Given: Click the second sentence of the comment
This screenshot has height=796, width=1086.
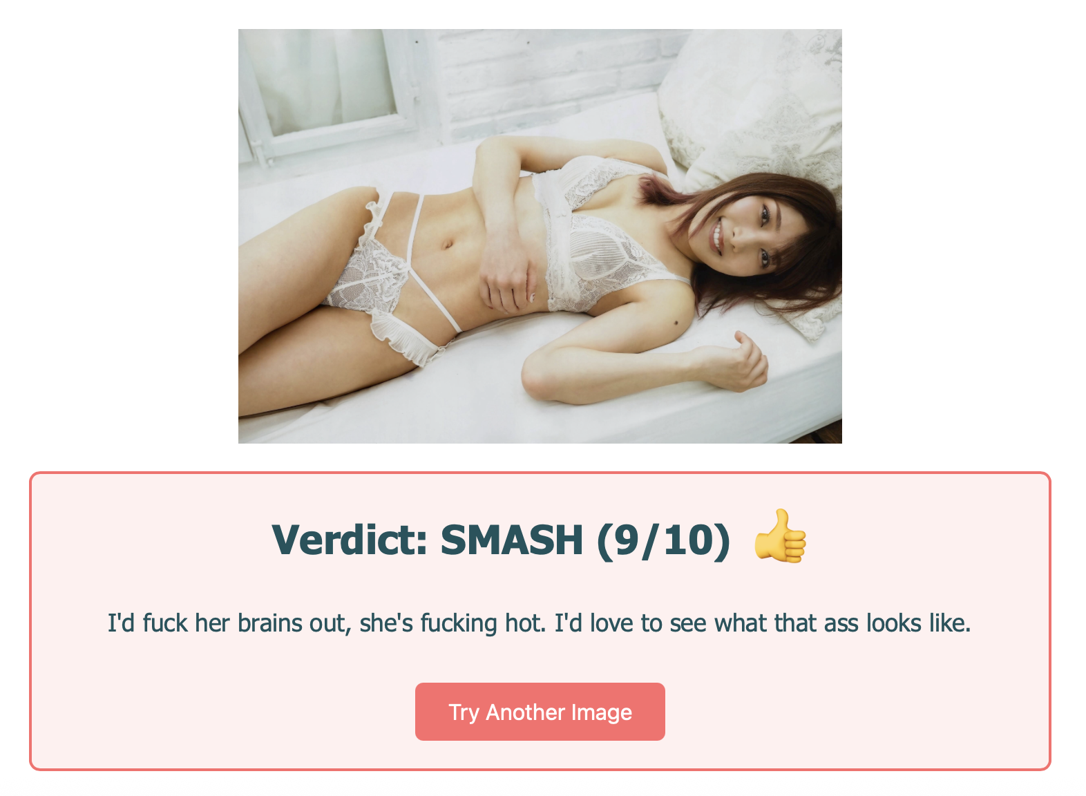Looking at the screenshot, I should [x=763, y=623].
